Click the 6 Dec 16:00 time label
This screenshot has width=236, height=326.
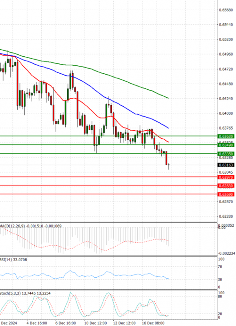65,323
